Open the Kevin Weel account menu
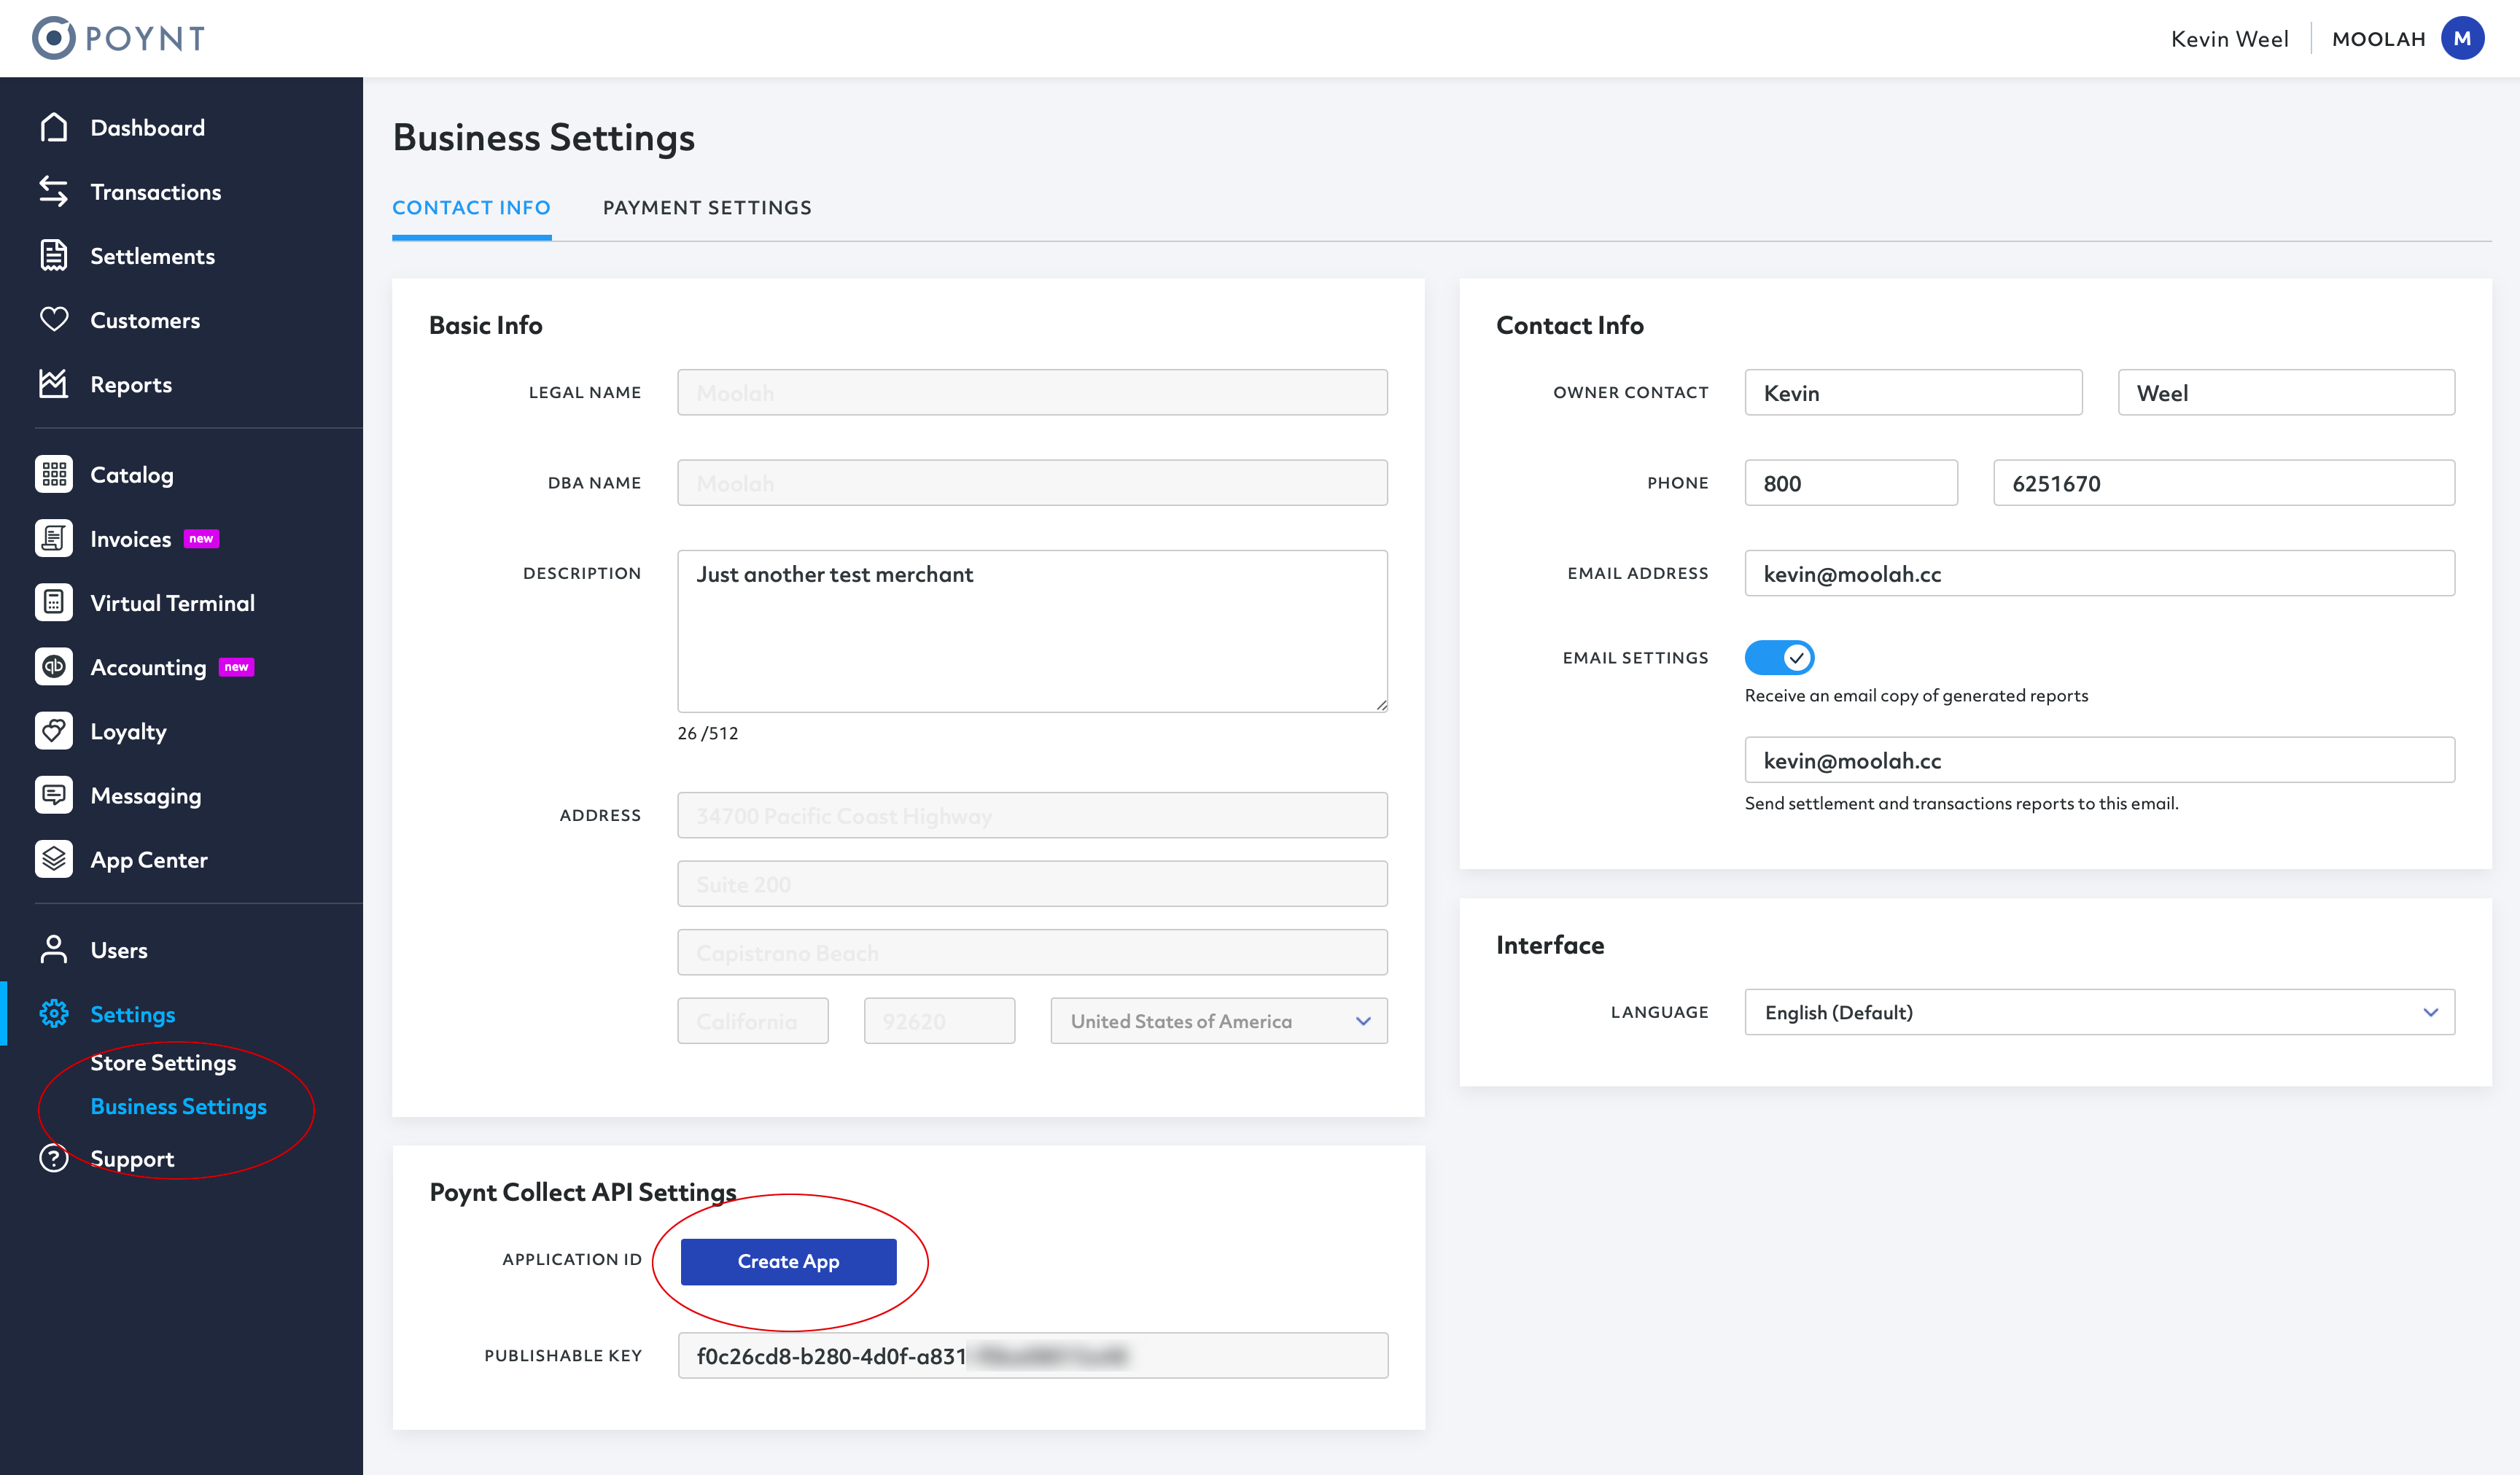The image size is (2520, 1475). click(x=2229, y=38)
